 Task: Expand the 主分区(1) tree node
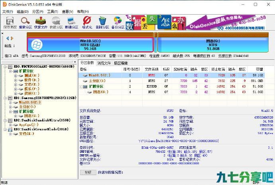[10, 107]
